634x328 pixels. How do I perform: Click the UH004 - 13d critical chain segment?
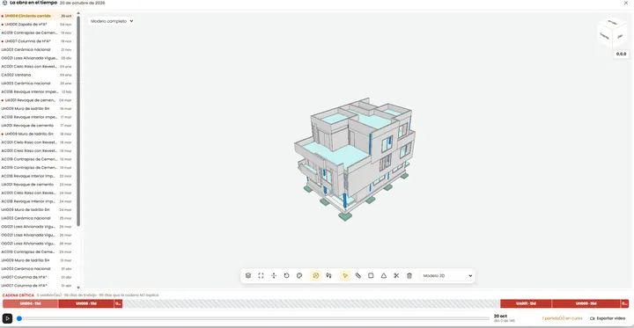pos(30,303)
